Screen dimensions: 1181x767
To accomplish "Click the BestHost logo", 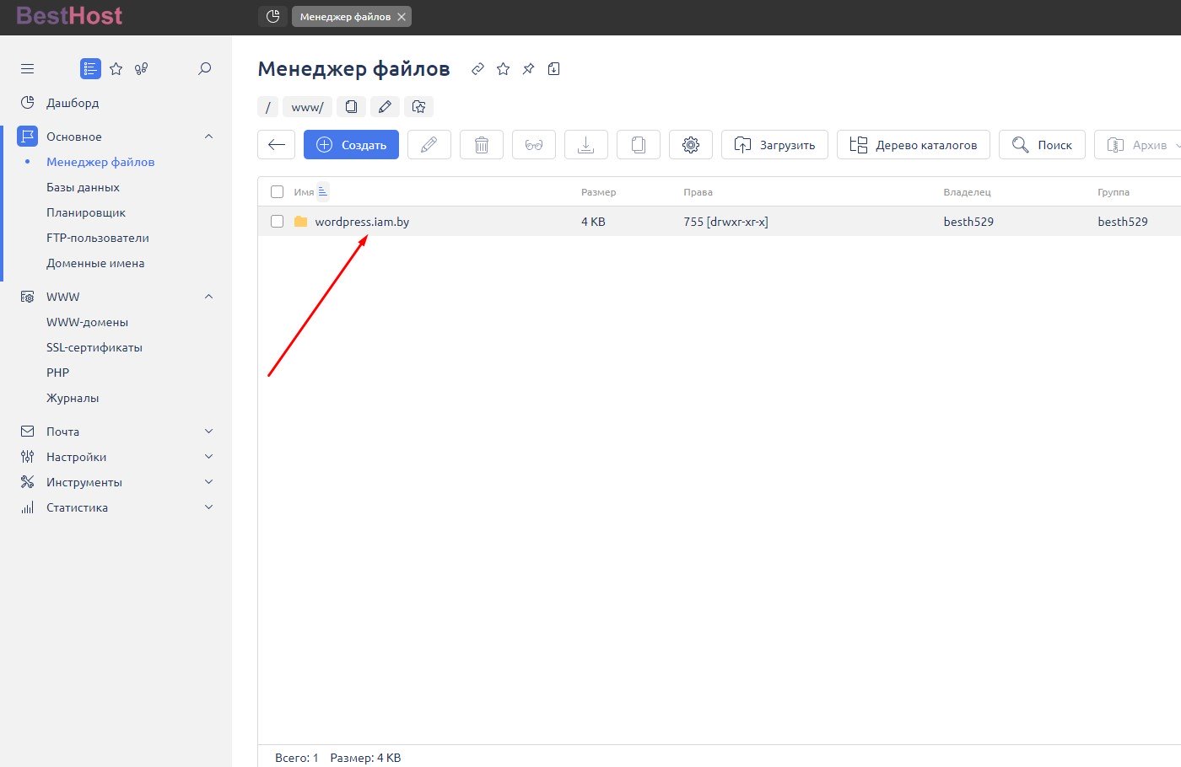I will tap(69, 15).
